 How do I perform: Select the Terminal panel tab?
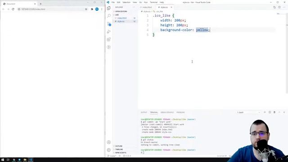point(154,112)
